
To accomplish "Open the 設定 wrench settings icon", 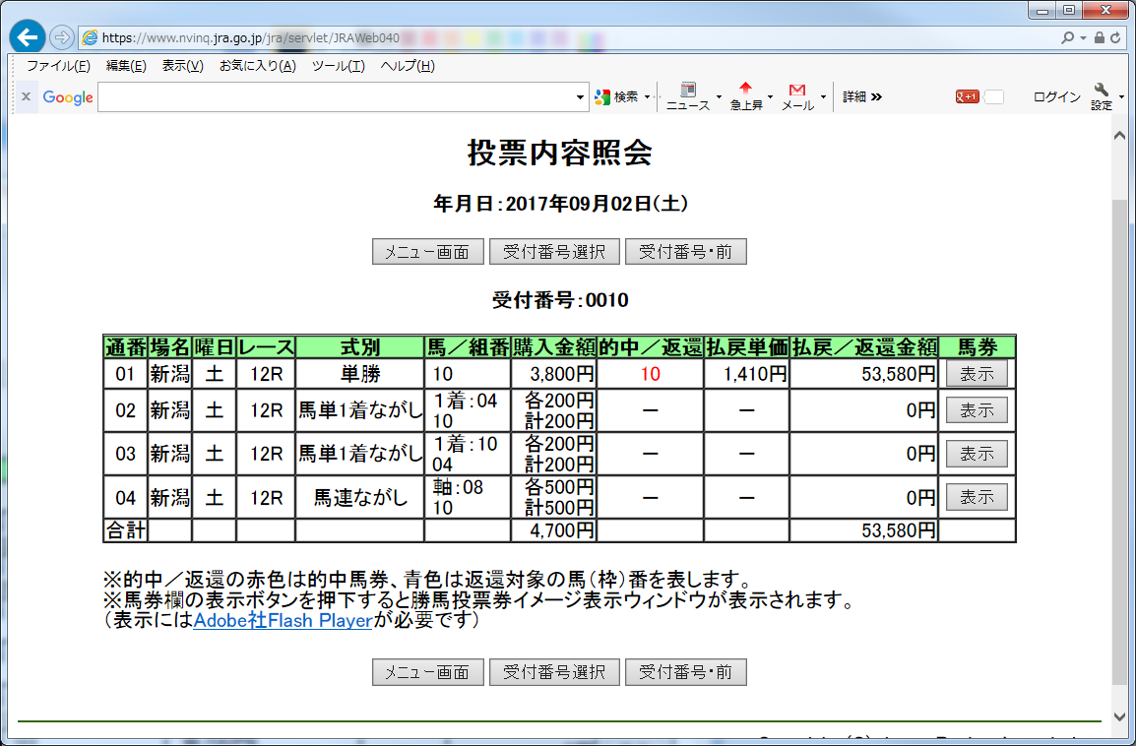I will click(1102, 90).
